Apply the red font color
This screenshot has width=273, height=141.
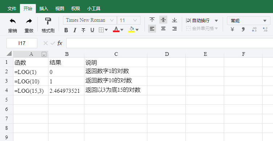pyautogui.click(x=116, y=29)
